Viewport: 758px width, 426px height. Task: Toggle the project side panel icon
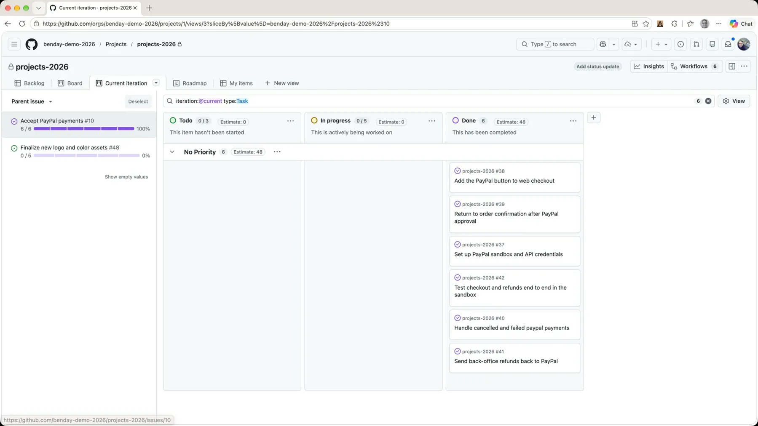[732, 66]
